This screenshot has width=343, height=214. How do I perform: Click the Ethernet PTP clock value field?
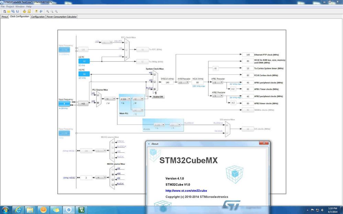[248, 55]
